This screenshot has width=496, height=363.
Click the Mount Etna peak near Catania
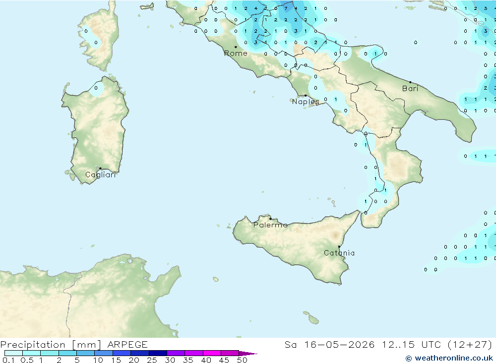click(x=335, y=235)
